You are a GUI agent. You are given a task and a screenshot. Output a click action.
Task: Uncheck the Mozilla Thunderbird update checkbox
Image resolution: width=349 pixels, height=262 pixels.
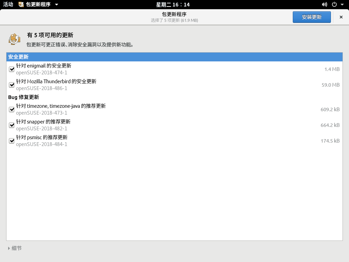click(12, 85)
